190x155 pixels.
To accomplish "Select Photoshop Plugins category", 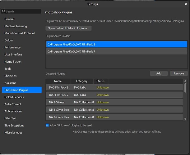I will click(x=22, y=90).
